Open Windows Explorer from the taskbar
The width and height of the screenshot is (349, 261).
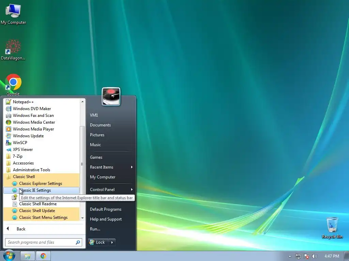click(27, 256)
